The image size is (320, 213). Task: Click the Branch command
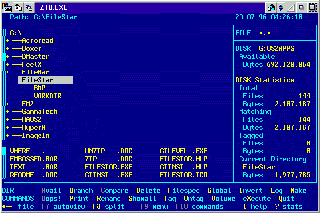tap(81, 191)
